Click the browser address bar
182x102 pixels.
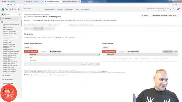[92, 5]
